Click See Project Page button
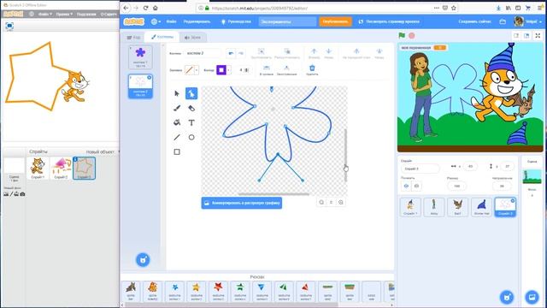Viewport: 547px width, 308px height. click(x=389, y=21)
